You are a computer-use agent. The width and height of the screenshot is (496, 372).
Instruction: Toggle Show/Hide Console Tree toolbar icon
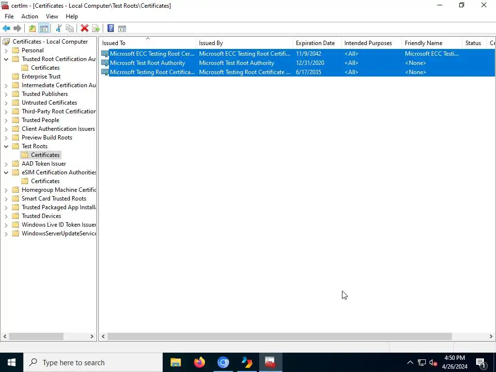click(x=44, y=29)
